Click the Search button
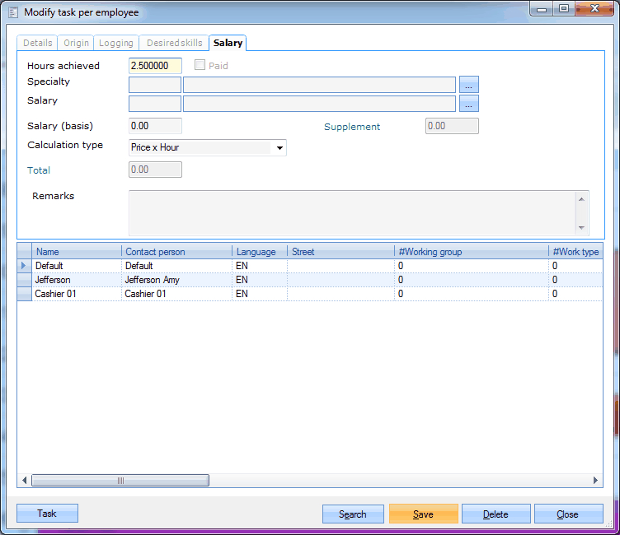This screenshot has height=535, width=620. [353, 514]
